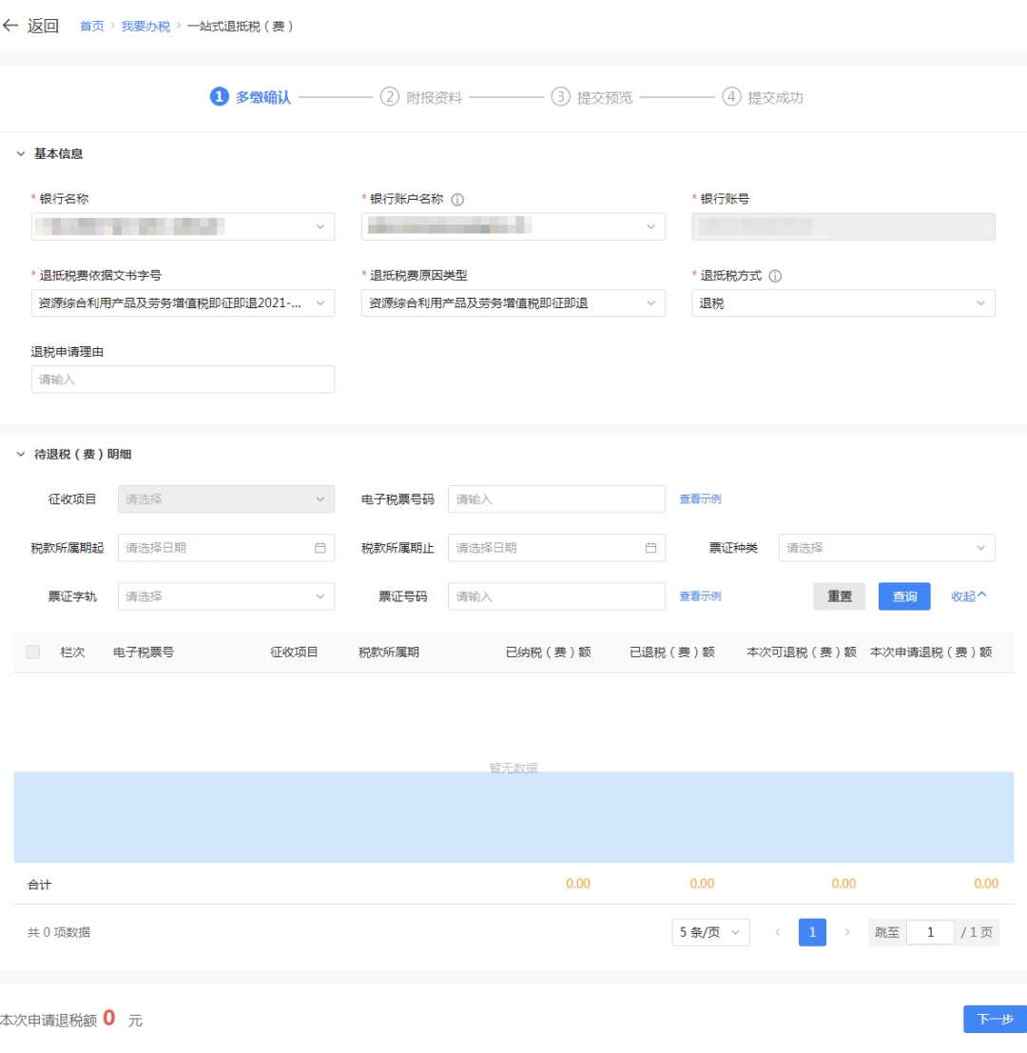
Task: Click the info icon beside 银行账户名称
Action: (457, 200)
